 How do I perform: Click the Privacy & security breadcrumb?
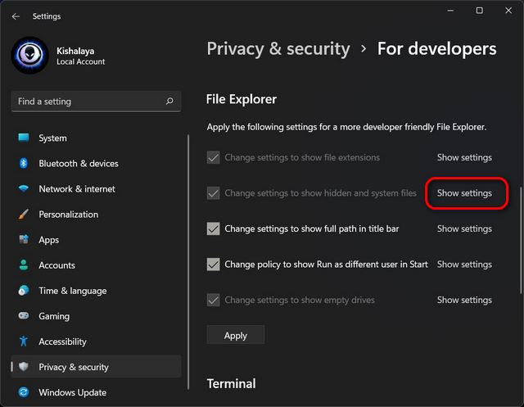(x=278, y=49)
